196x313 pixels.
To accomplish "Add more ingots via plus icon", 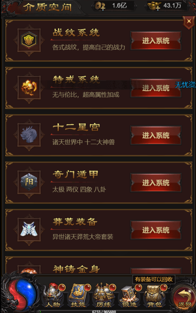I will pyautogui.click(x=158, y=8).
